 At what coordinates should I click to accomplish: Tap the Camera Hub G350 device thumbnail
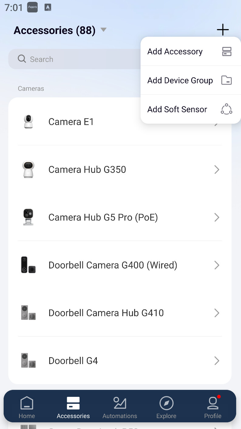[x=28, y=169]
